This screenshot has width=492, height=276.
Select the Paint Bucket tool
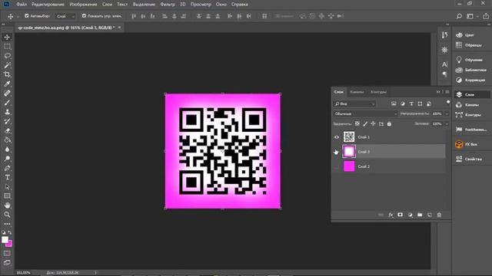7,140
